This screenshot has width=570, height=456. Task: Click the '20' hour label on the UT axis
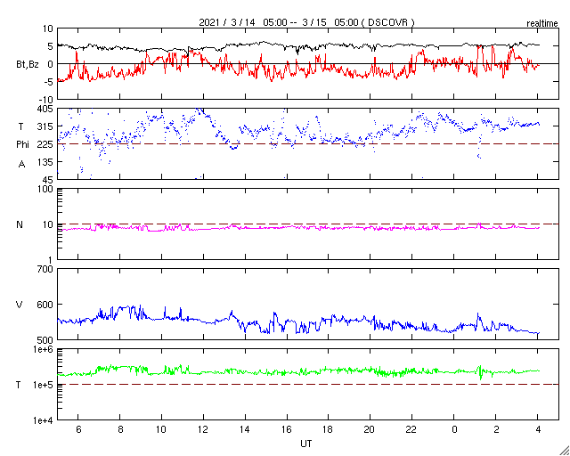(370, 429)
